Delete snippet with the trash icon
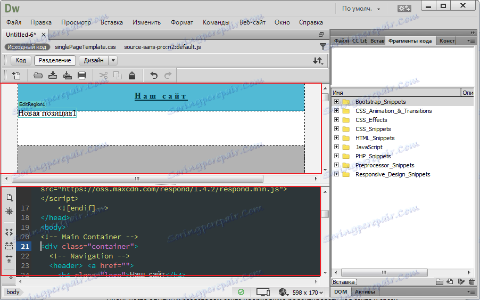 (x=471, y=281)
